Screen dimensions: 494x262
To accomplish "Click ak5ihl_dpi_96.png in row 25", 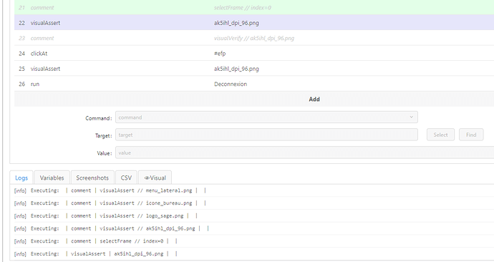I will (x=236, y=69).
